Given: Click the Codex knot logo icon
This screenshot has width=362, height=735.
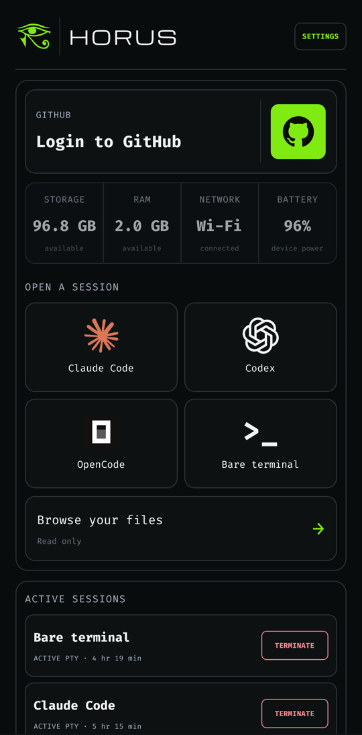Looking at the screenshot, I should (x=260, y=335).
